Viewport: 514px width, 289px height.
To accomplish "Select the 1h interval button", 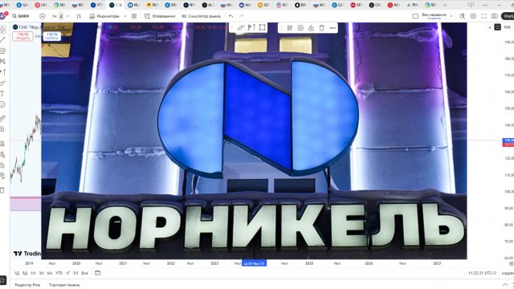I will (54, 16).
